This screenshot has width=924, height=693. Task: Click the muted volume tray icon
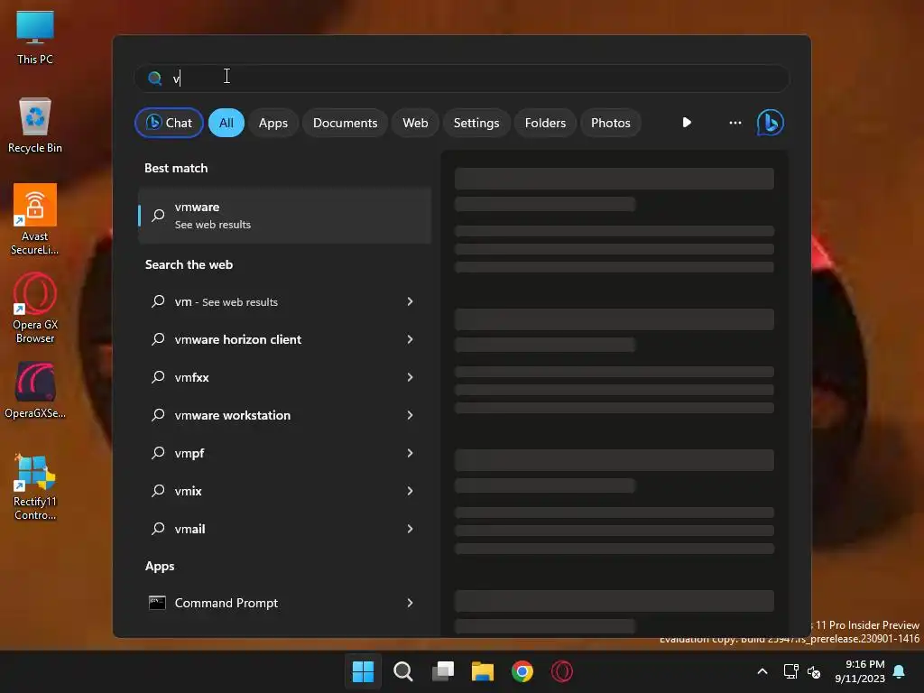point(814,671)
